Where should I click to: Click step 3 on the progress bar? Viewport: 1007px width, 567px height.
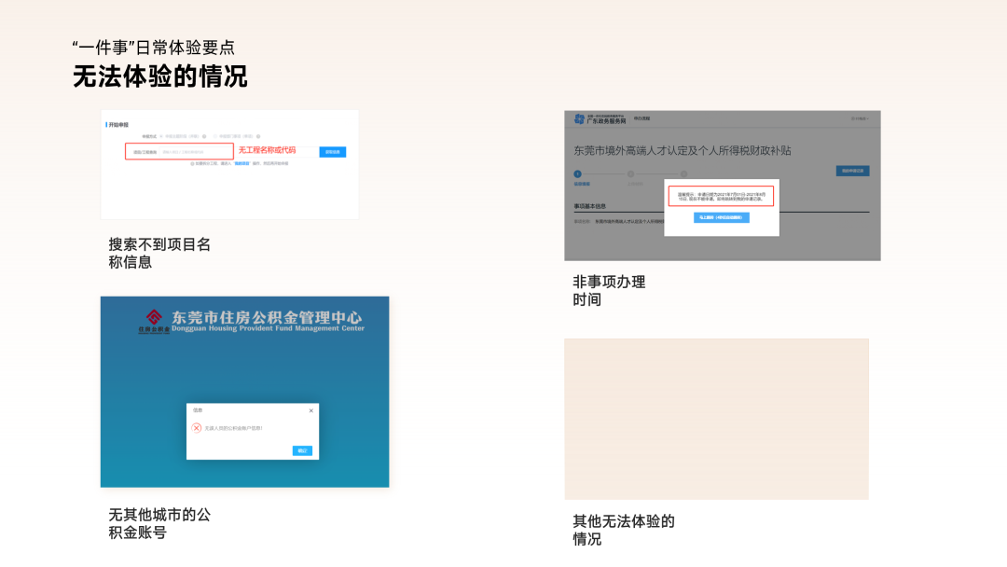click(x=683, y=173)
